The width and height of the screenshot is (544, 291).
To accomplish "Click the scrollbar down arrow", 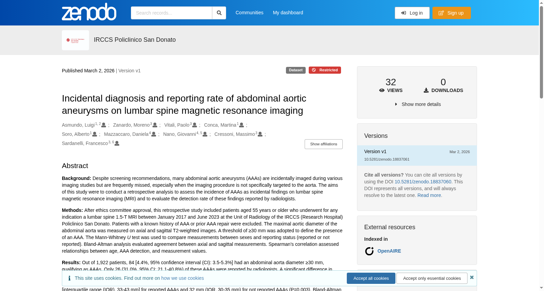I will (541, 288).
